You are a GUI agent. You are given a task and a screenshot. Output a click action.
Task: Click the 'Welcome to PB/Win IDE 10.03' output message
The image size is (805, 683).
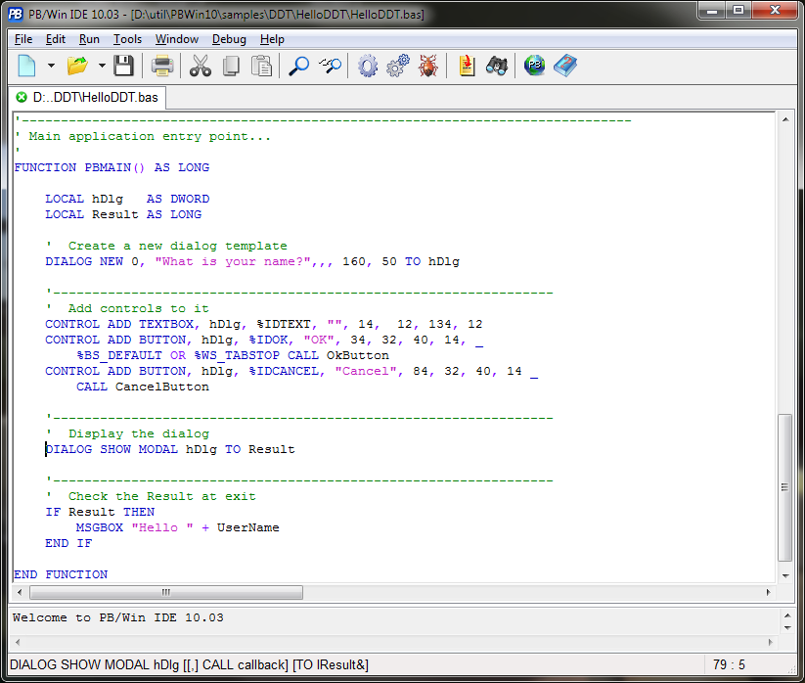coord(118,617)
